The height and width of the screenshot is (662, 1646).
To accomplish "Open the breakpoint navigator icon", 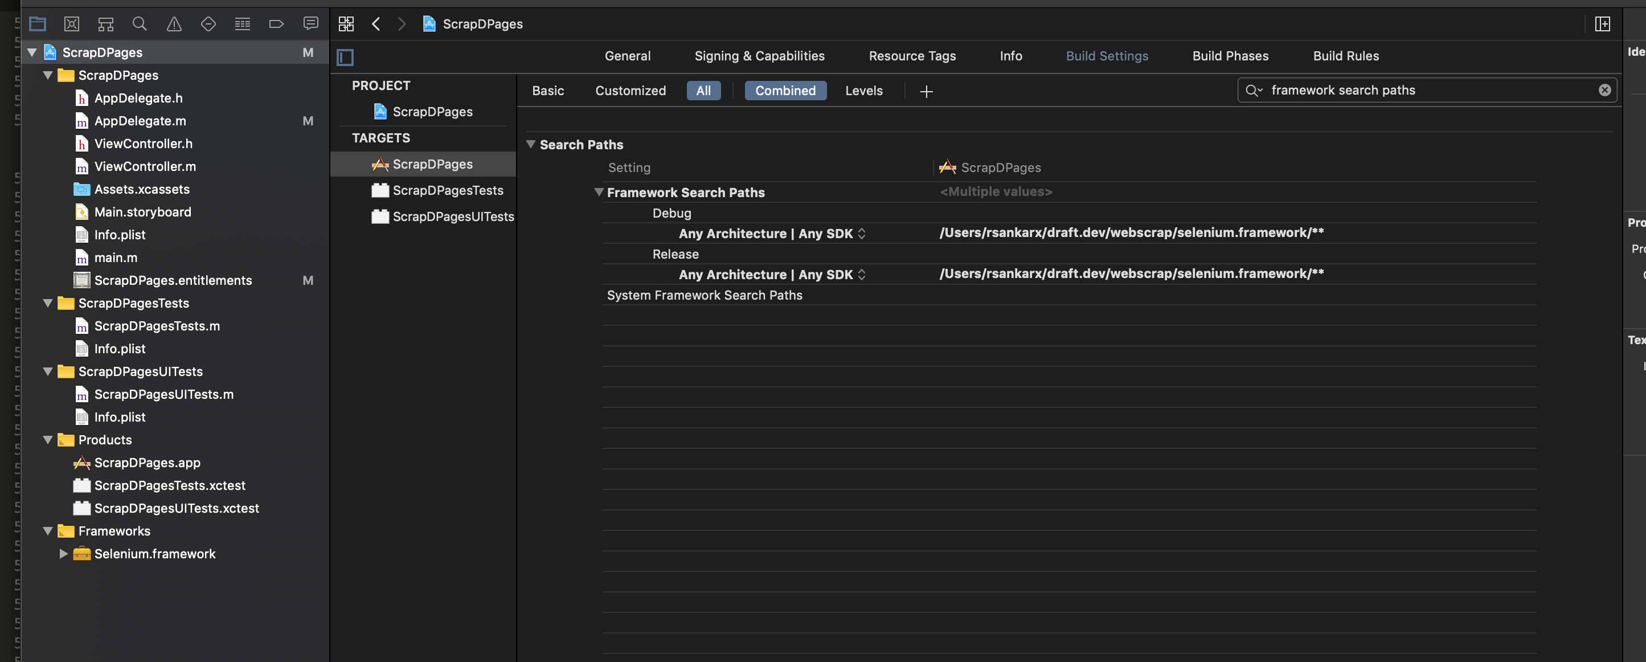I will [276, 24].
